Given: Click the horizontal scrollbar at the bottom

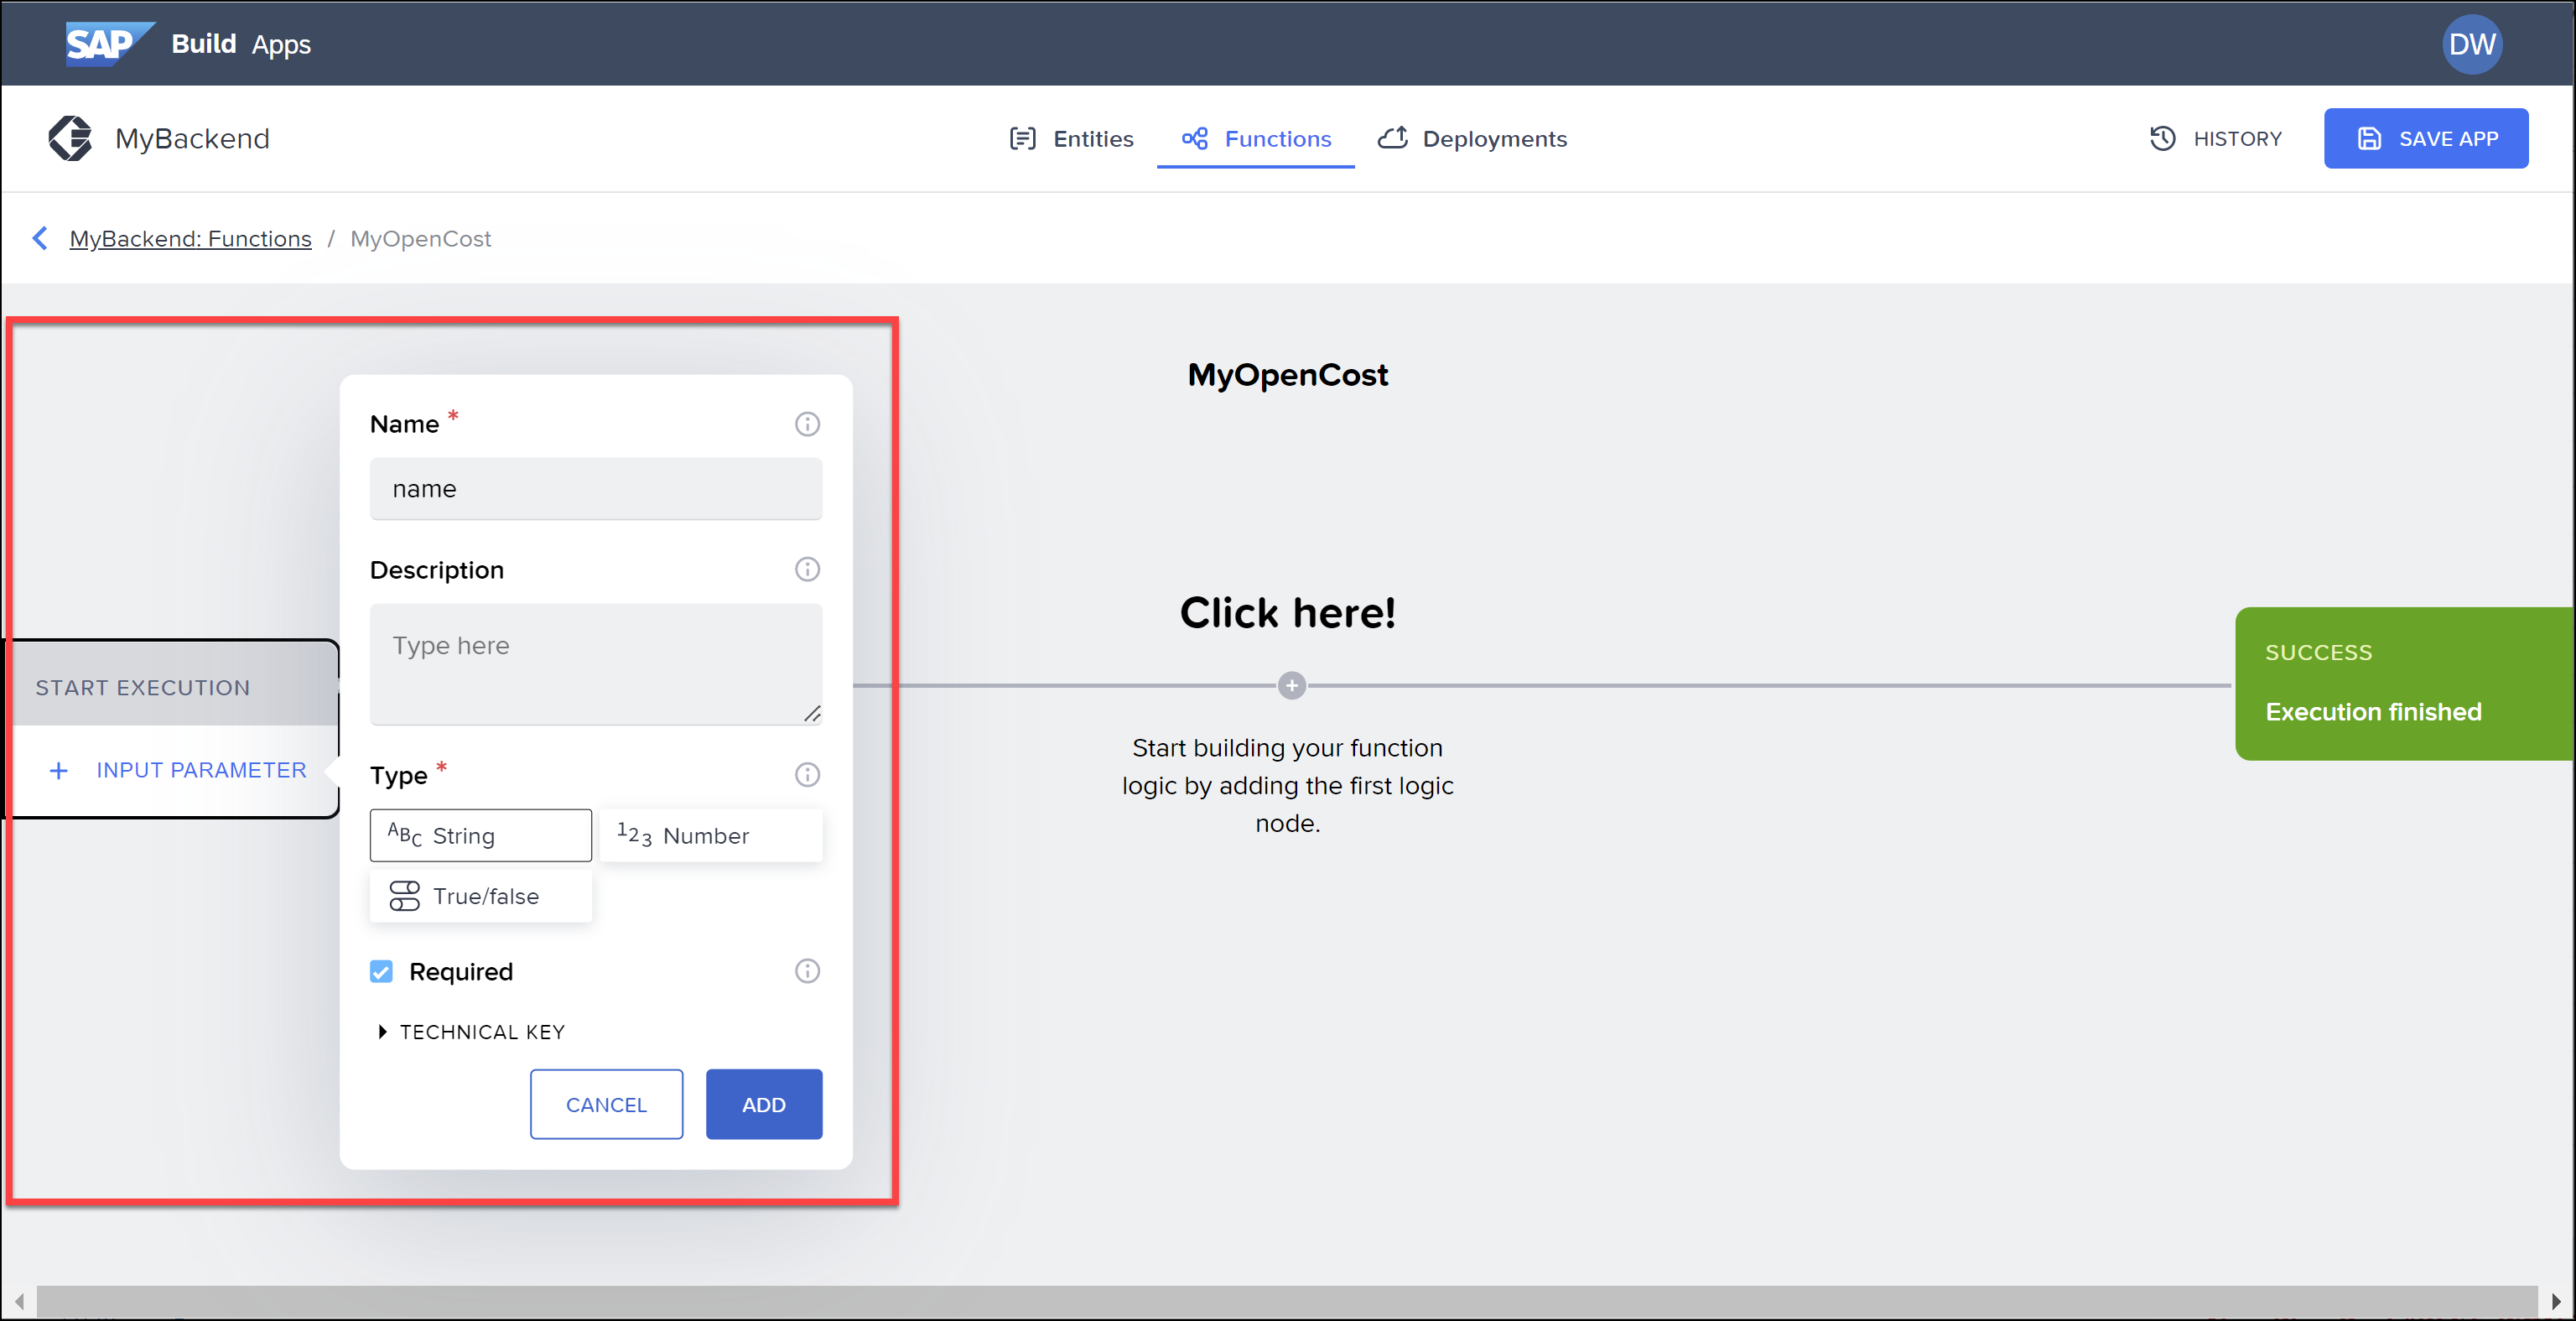Looking at the screenshot, I should point(1286,1300).
